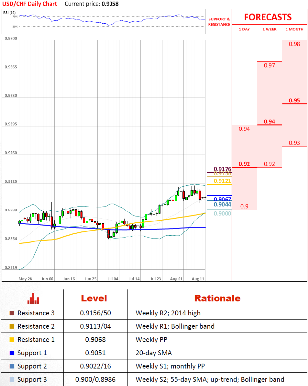Click the 20-day SMA rationale cell
308x386 pixels.
click(154, 353)
